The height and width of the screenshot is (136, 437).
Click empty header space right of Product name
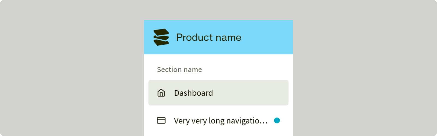coord(268,37)
